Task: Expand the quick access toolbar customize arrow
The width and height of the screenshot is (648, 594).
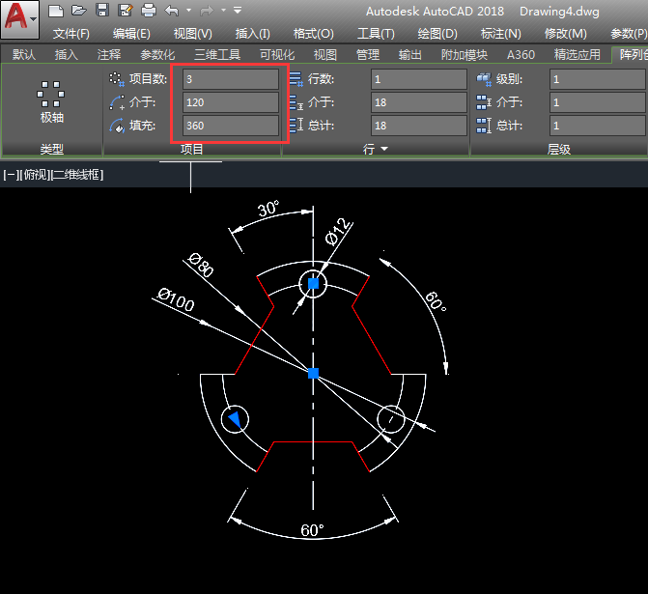Action: pos(239,11)
